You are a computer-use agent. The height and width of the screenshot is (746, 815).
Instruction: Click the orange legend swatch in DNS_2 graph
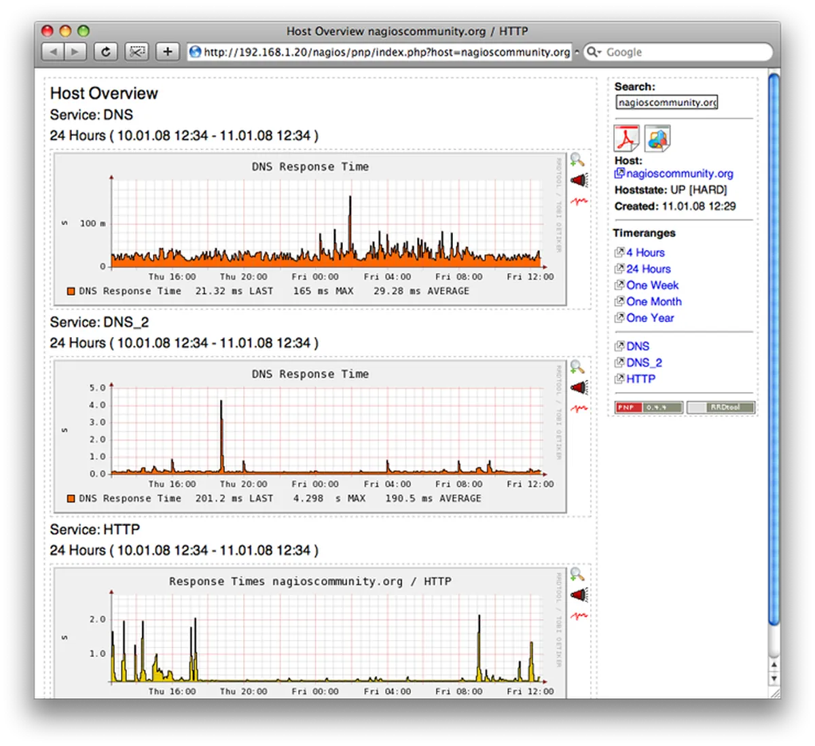71,499
